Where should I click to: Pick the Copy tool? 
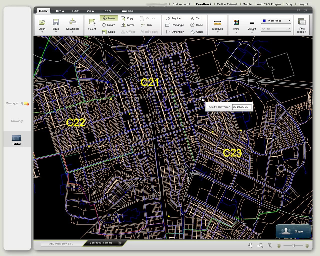(x=127, y=18)
